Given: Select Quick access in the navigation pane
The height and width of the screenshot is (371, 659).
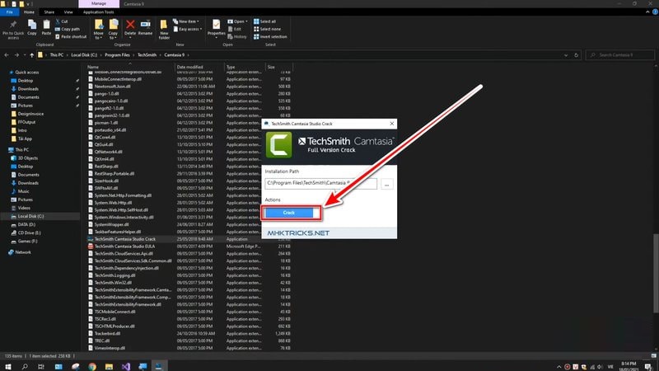Looking at the screenshot, I should (x=27, y=73).
